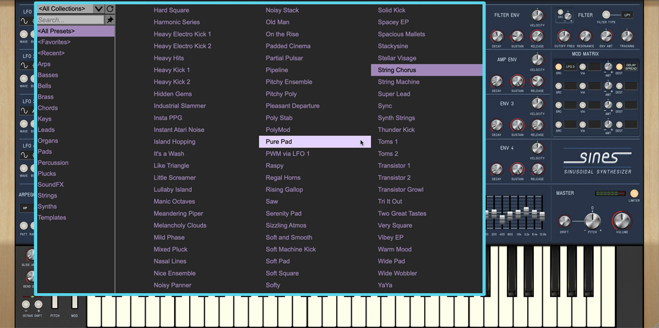
Task: Click the Env 4 Velocity knob
Action: pos(537,148)
